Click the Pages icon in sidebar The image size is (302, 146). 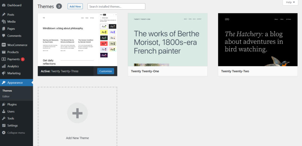(x=4, y=29)
